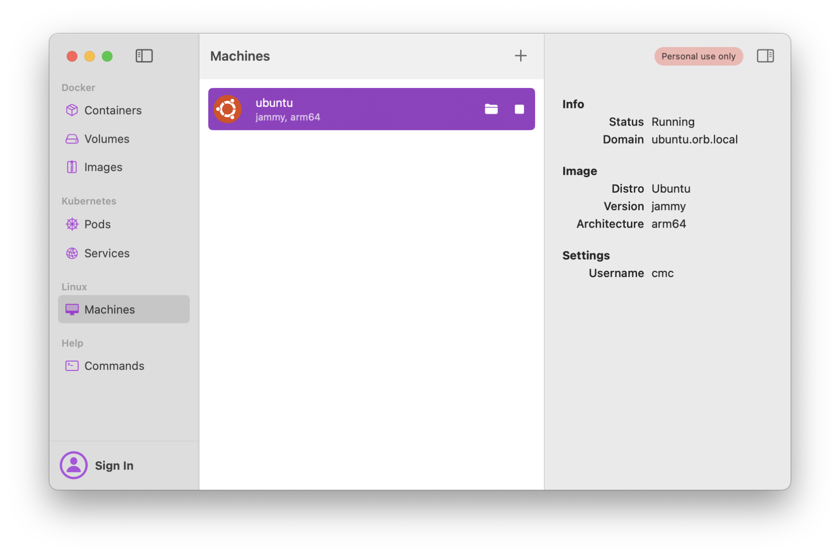
Task: Stop the ubuntu machine
Action: (x=519, y=109)
